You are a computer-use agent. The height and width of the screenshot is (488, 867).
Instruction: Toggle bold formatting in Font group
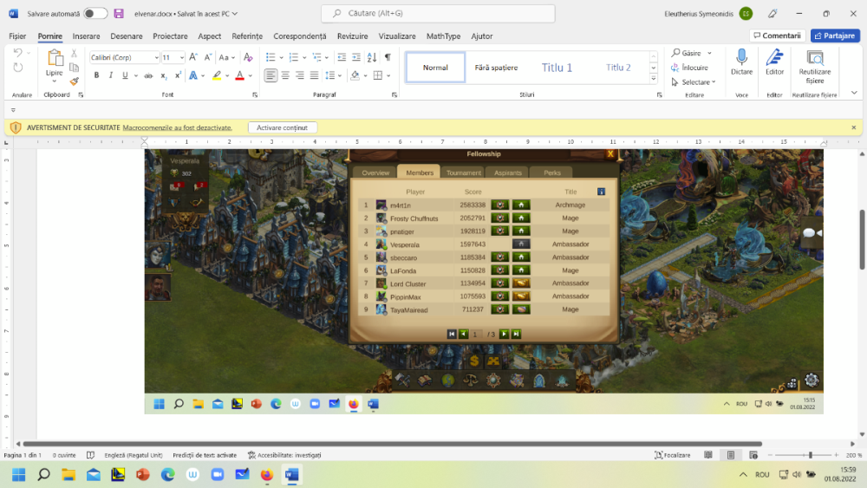pyautogui.click(x=96, y=75)
